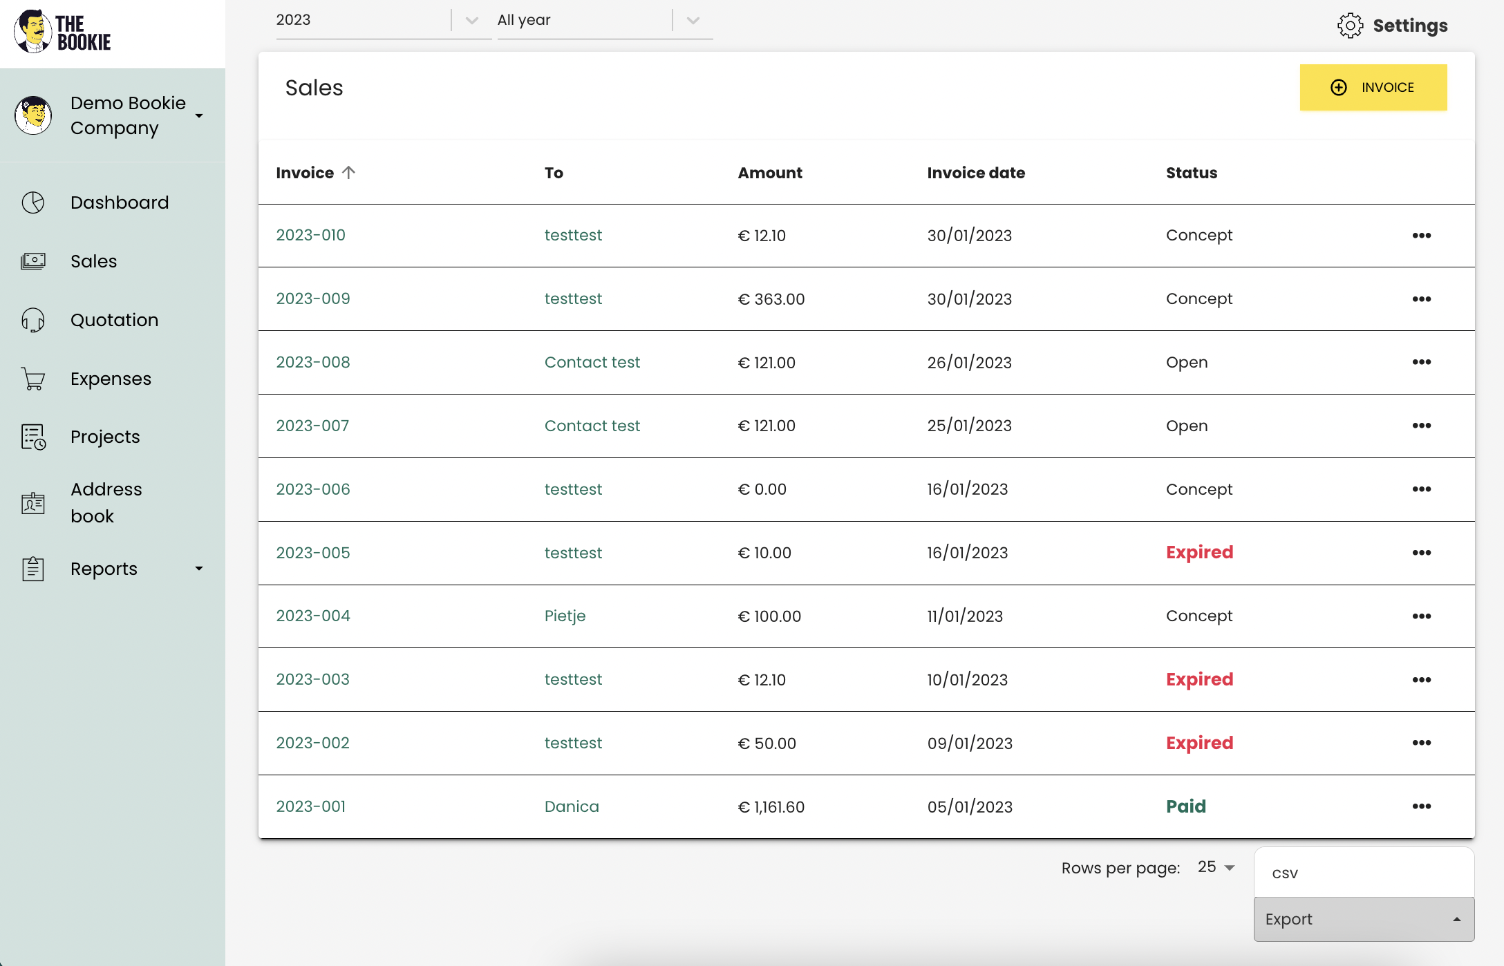This screenshot has height=966, width=1504.
Task: Expand the Reports menu item
Action: (x=199, y=569)
